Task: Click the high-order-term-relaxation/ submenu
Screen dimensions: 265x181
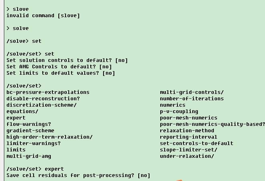Action: coord(50,137)
